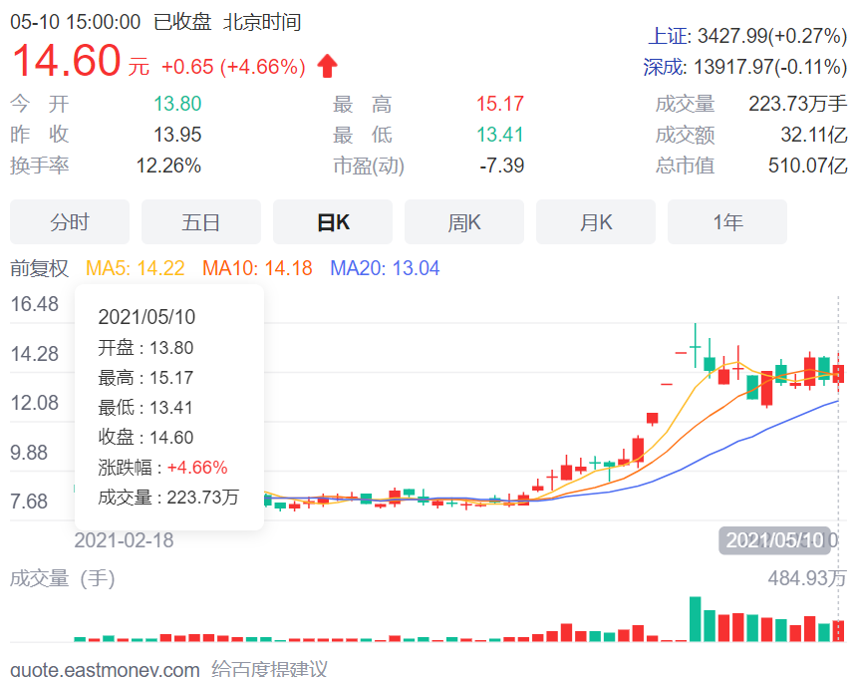Click the 成交额 value 32.11亿
The width and height of the screenshot is (857, 677).
(x=814, y=135)
